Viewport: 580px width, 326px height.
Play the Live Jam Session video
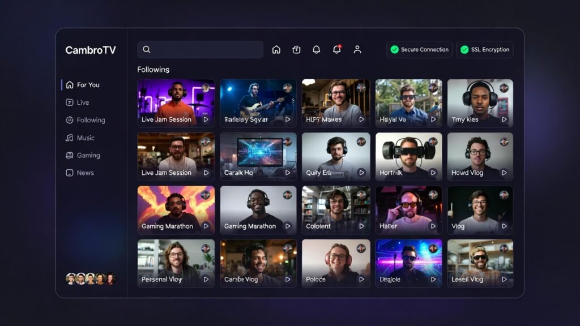coord(176,102)
